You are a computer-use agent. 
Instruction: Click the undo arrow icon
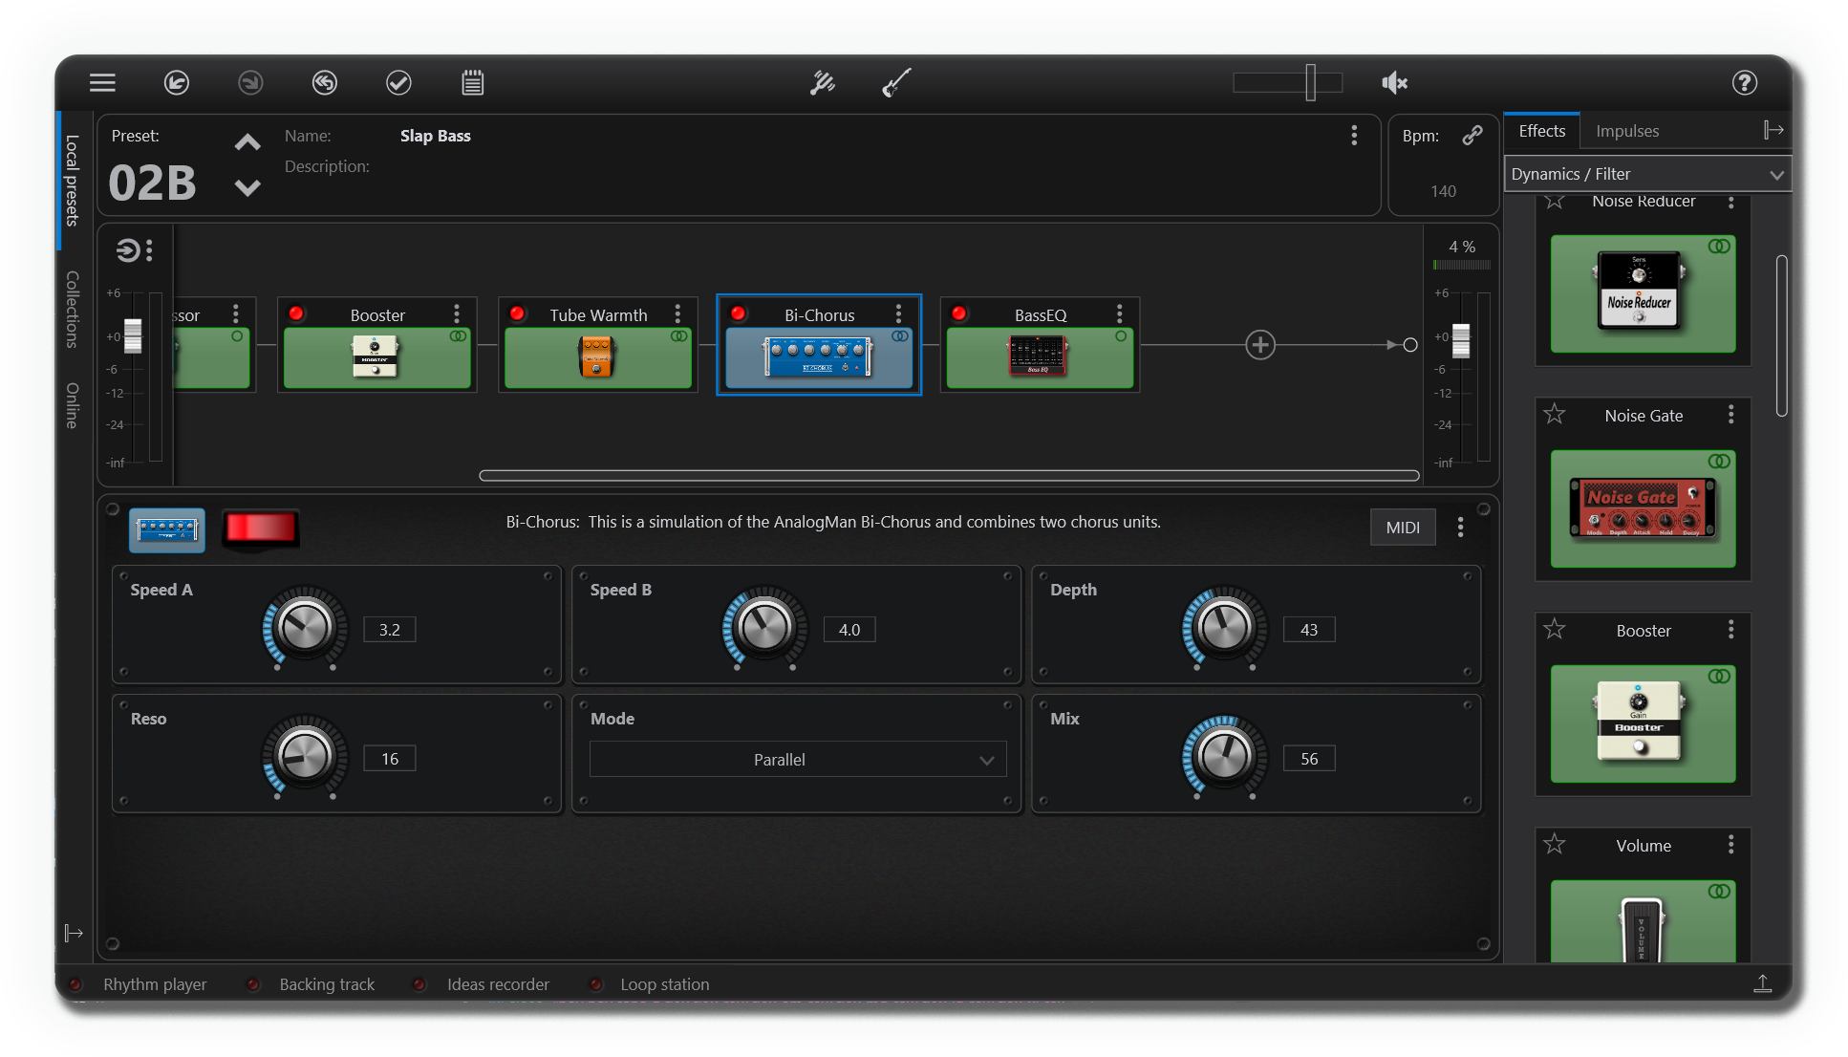pyautogui.click(x=177, y=83)
